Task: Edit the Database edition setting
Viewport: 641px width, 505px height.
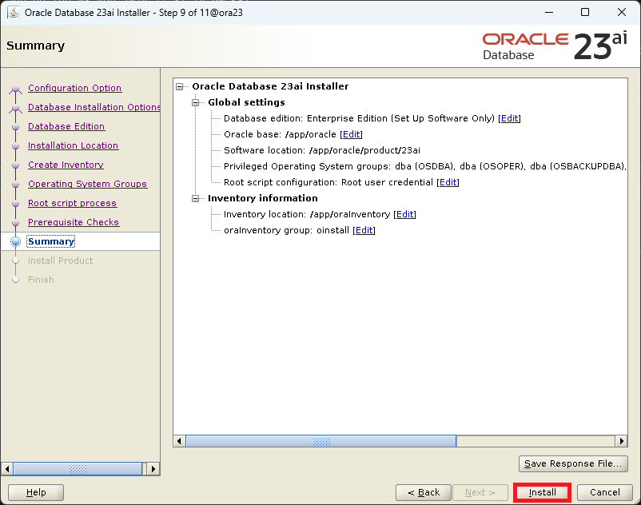Action: tap(509, 118)
